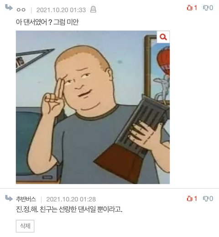
Task: Select the text 아 댄서였어? 그럼 미안
Action: pyautogui.click(x=47, y=22)
